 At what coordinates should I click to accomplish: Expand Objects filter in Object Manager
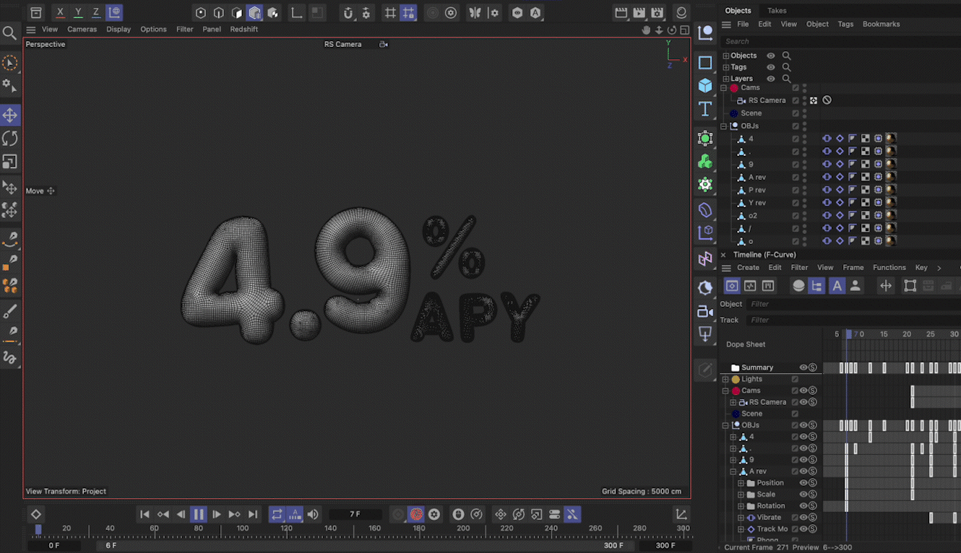coord(726,56)
